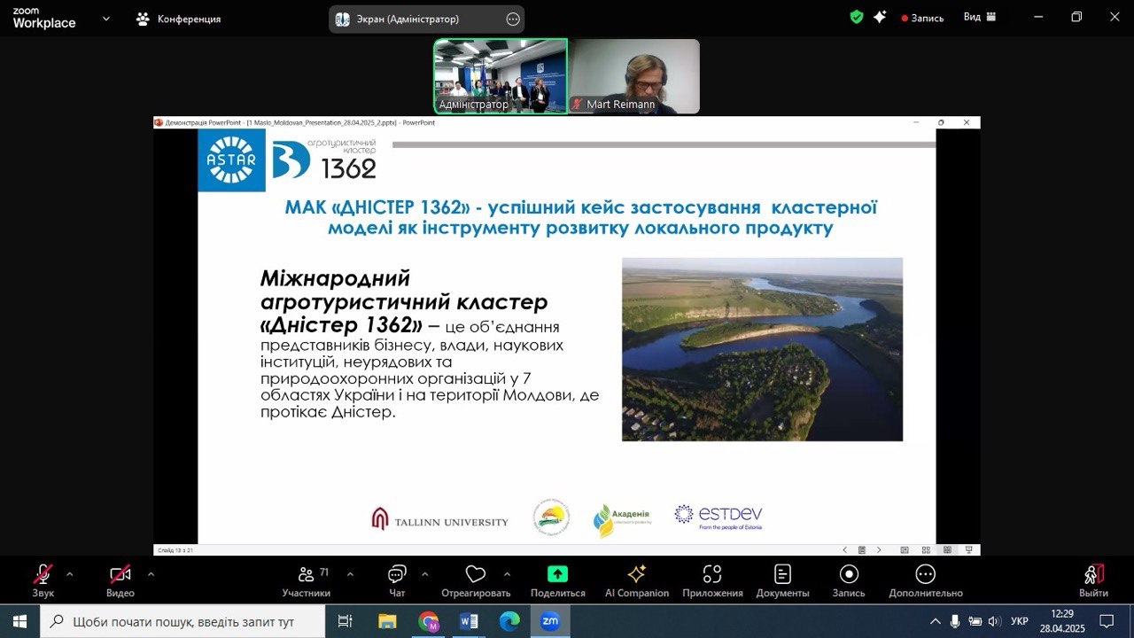Unmute the microphone

point(43,574)
